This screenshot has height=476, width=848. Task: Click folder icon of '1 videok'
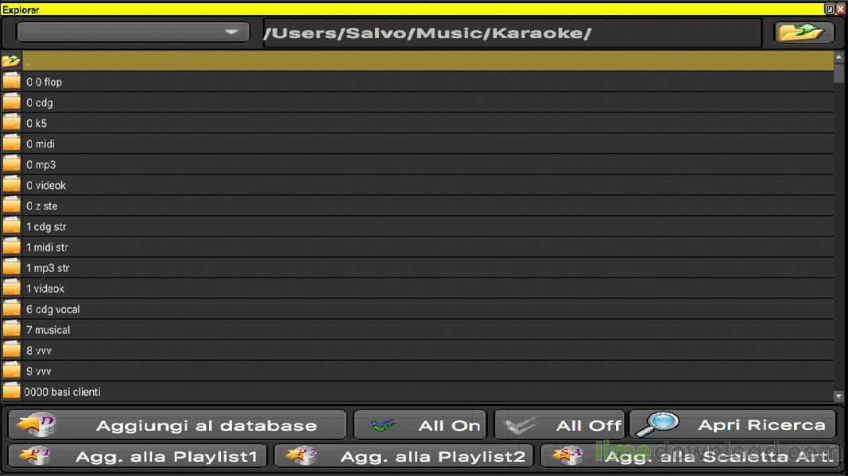11,288
